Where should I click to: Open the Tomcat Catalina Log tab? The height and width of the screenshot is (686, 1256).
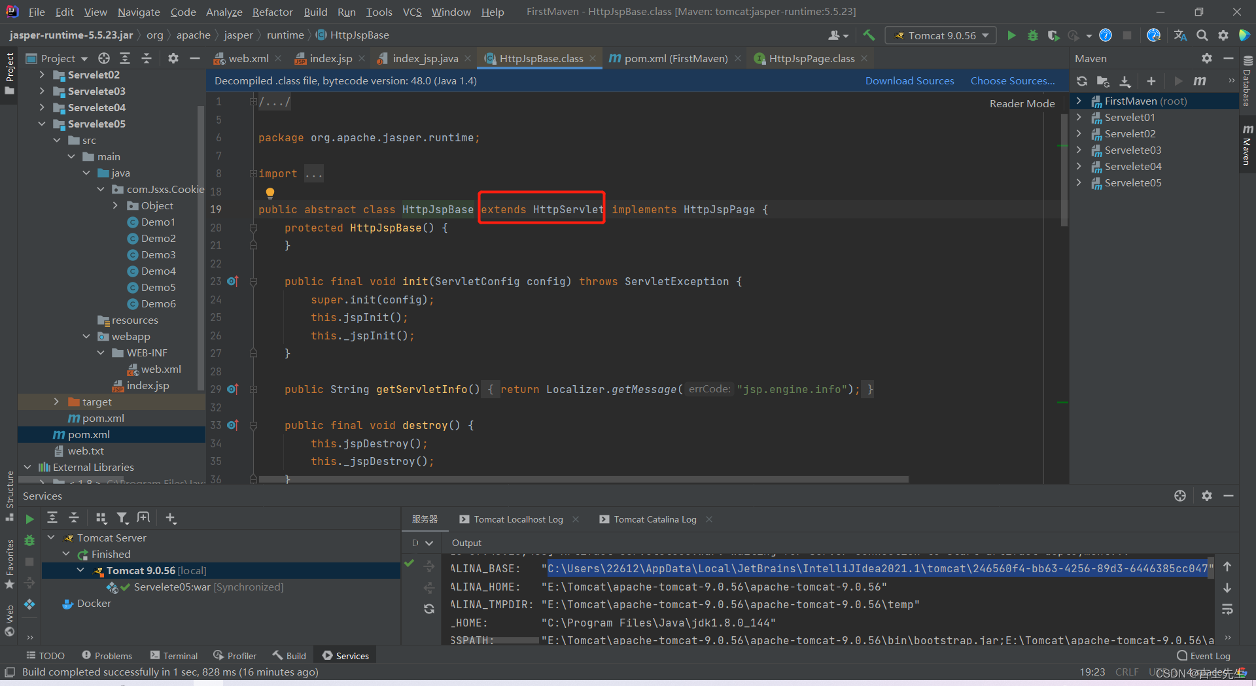pos(655,519)
